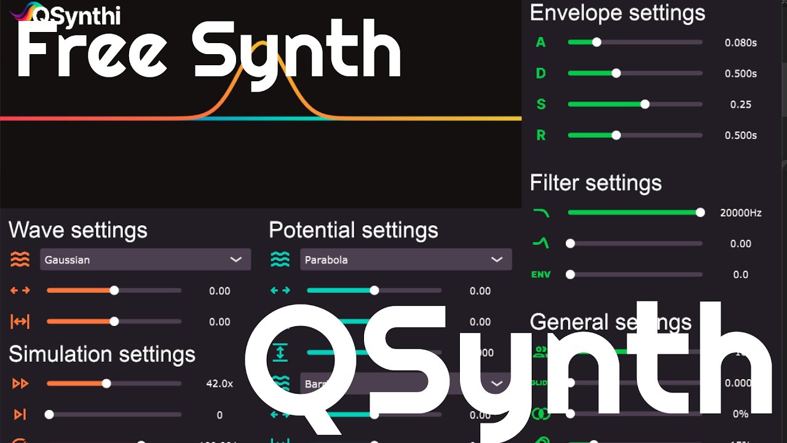
Task: Click the ENV amount value 0.0
Action: [x=741, y=275]
